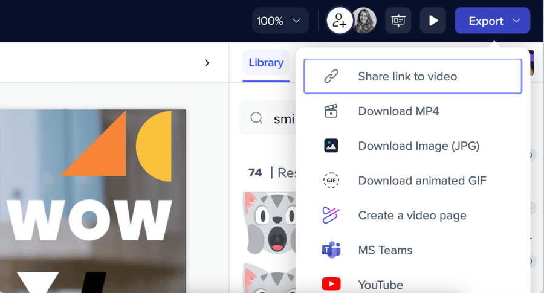Select Share link to video
Viewport: 544px width, 293px height.
point(413,76)
